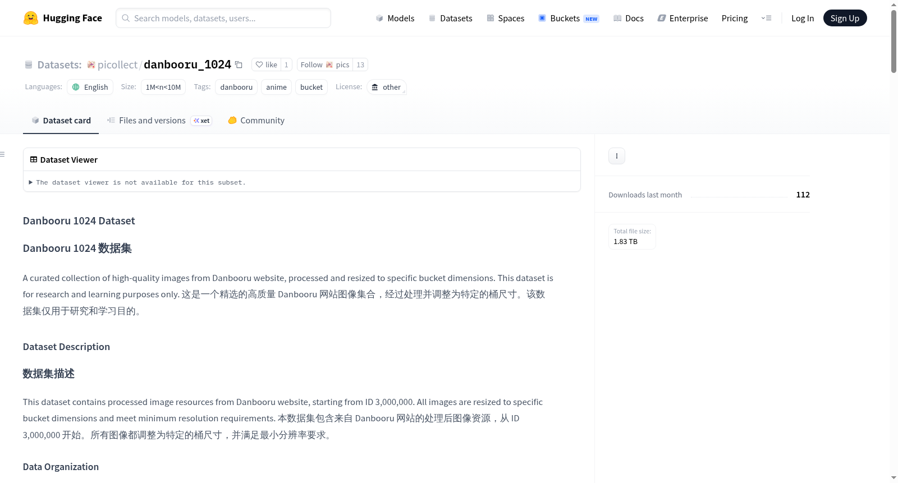Open the table of contents sidebar toggle
898x483 pixels.
(3, 154)
